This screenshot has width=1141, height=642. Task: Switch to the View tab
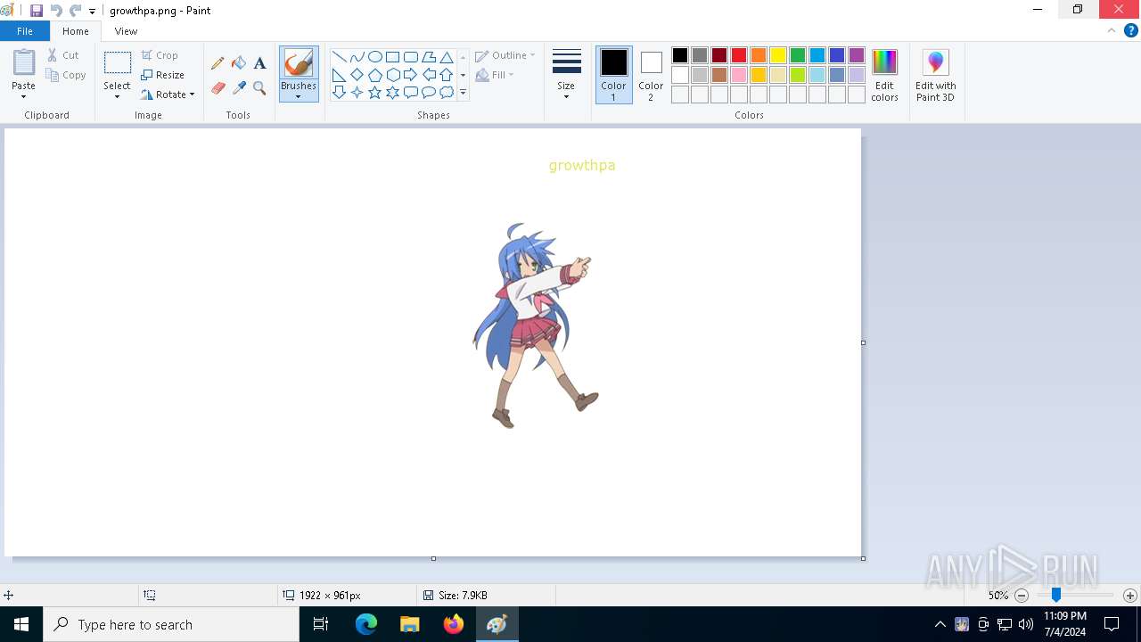pos(126,31)
